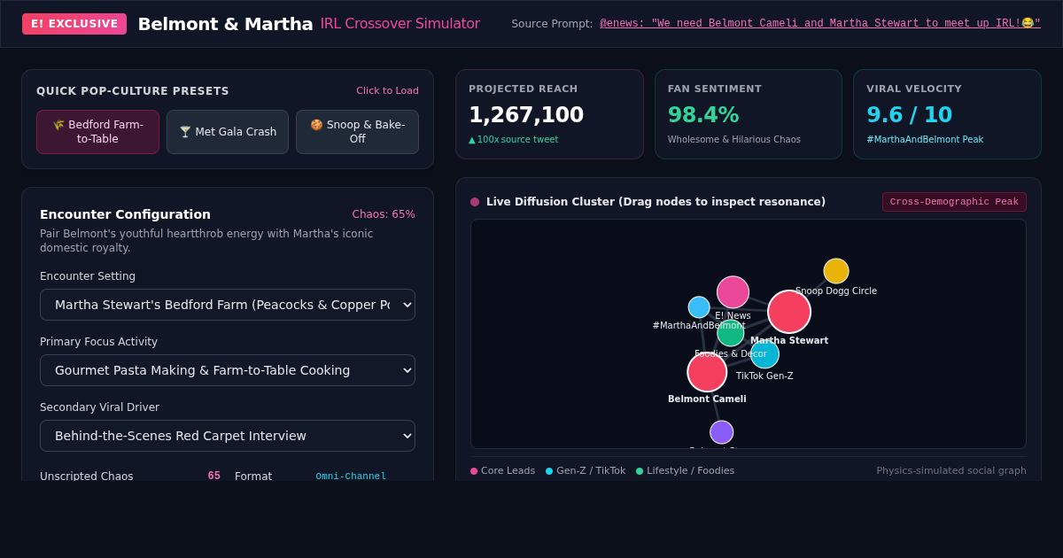
Task: Select the Belmont Cameli node circle
Action: (x=707, y=372)
